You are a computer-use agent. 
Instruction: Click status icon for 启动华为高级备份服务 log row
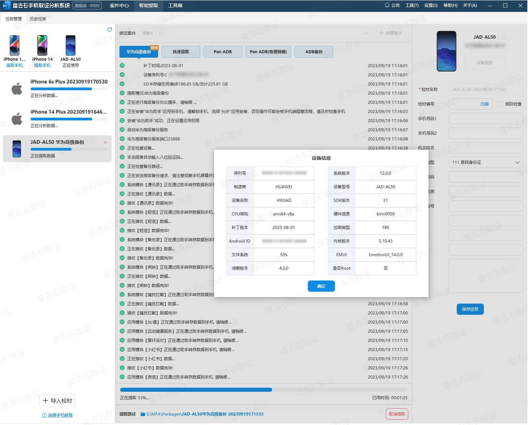[x=122, y=130]
